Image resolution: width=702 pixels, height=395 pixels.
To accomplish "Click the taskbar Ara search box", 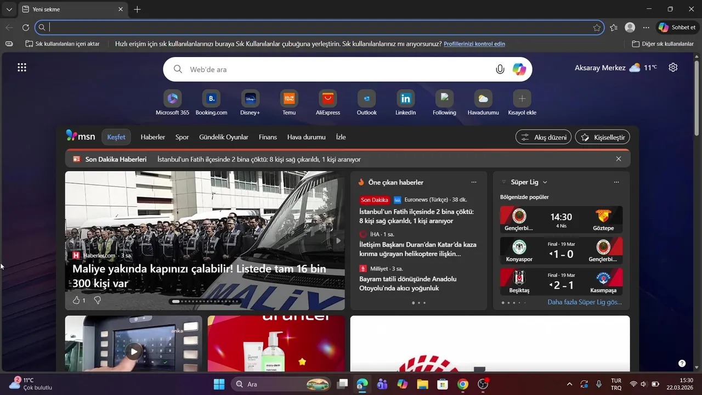I will (281, 384).
